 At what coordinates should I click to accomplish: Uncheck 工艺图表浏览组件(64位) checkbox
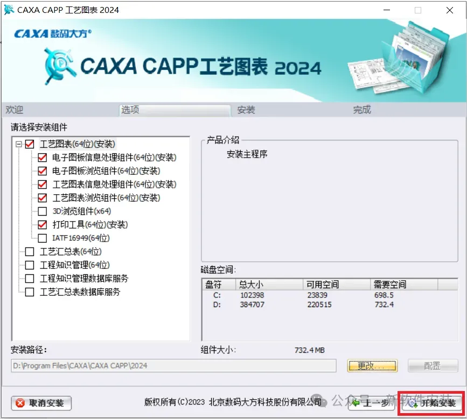tap(43, 198)
